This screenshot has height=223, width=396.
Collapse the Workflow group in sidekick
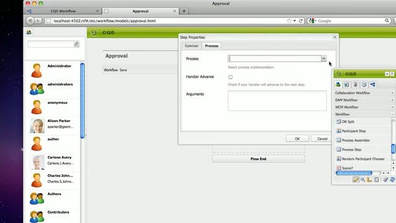392,114
